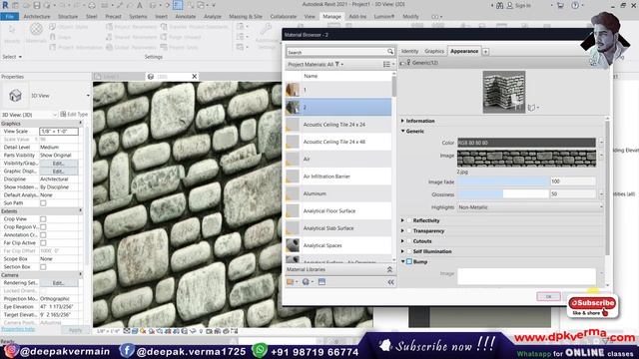639x359 pixels.
Task: Enable the Reflectivity checkbox
Action: click(409, 220)
